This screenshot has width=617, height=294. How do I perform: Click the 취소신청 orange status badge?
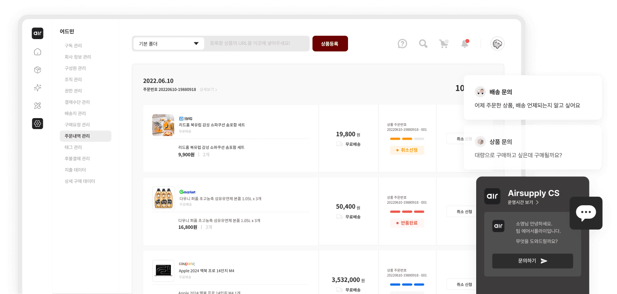tap(407, 150)
